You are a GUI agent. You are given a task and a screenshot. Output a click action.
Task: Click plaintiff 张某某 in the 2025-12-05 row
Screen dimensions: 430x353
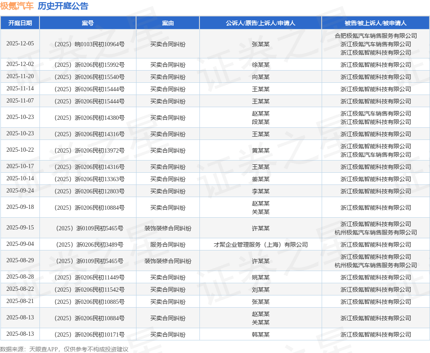click(260, 44)
